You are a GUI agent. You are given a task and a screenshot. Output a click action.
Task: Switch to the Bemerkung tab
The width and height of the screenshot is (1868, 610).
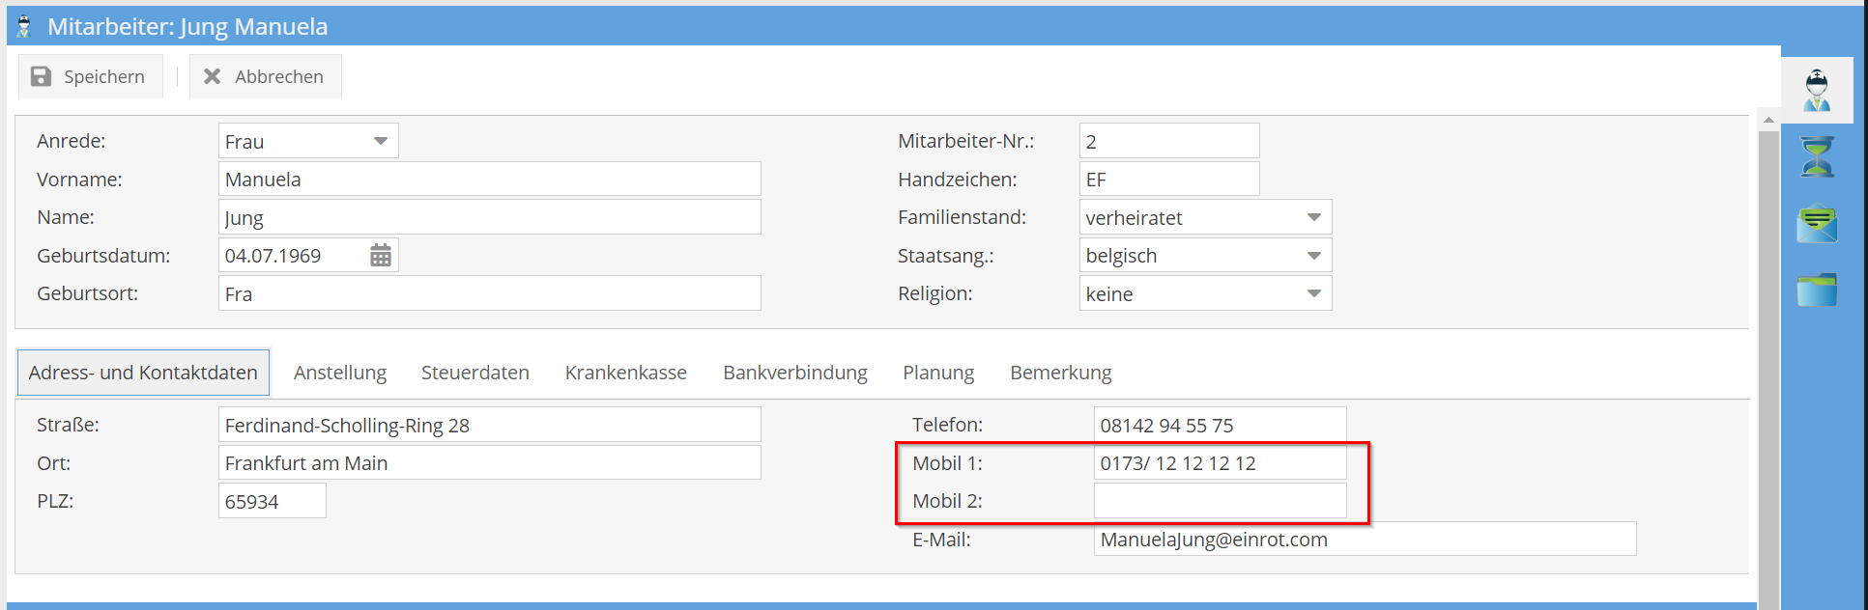click(x=1061, y=373)
